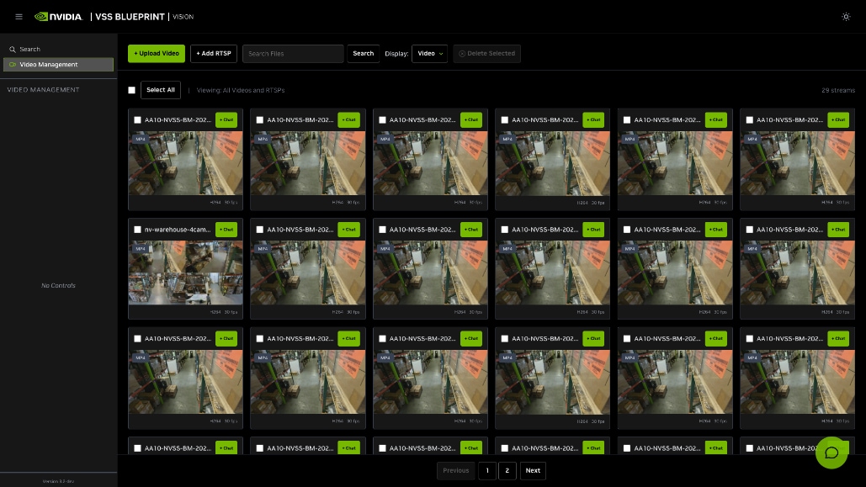Click the Select All button

click(161, 90)
